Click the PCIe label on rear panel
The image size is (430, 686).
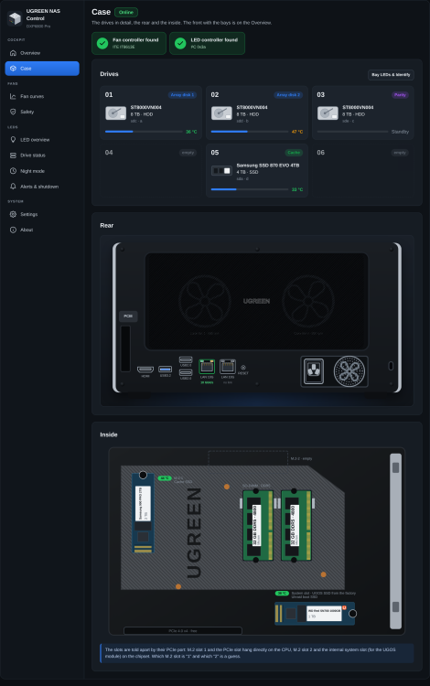coord(128,316)
